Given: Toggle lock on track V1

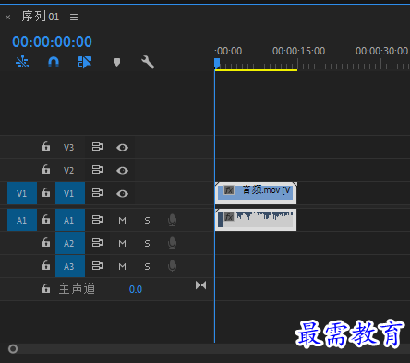Looking at the screenshot, I should [x=46, y=193].
